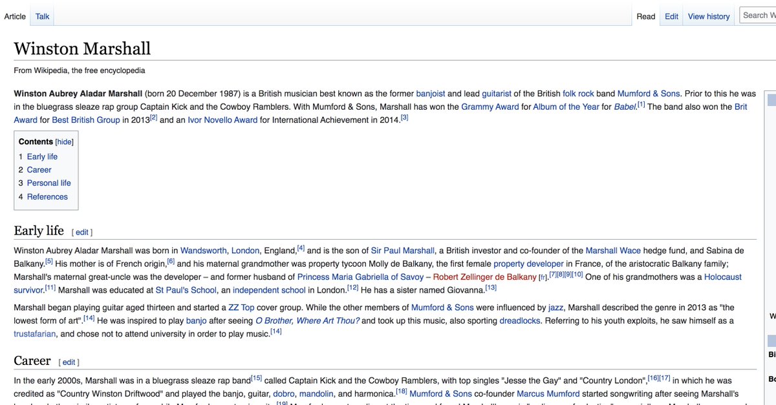Click the Search Wikipedia input field
776x405 pixels.
point(757,15)
